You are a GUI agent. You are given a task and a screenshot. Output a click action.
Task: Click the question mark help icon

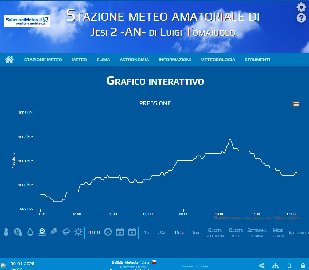301,18
